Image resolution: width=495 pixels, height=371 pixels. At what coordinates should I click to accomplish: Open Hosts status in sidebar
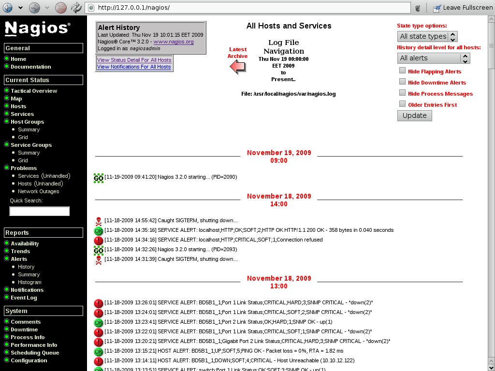pos(18,106)
